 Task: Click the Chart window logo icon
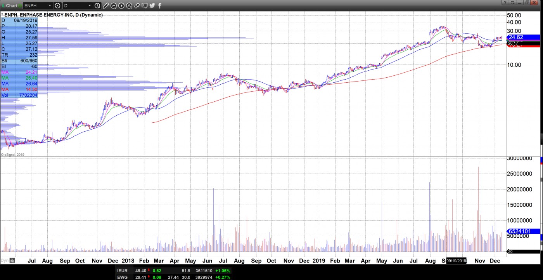[x=3, y=5]
